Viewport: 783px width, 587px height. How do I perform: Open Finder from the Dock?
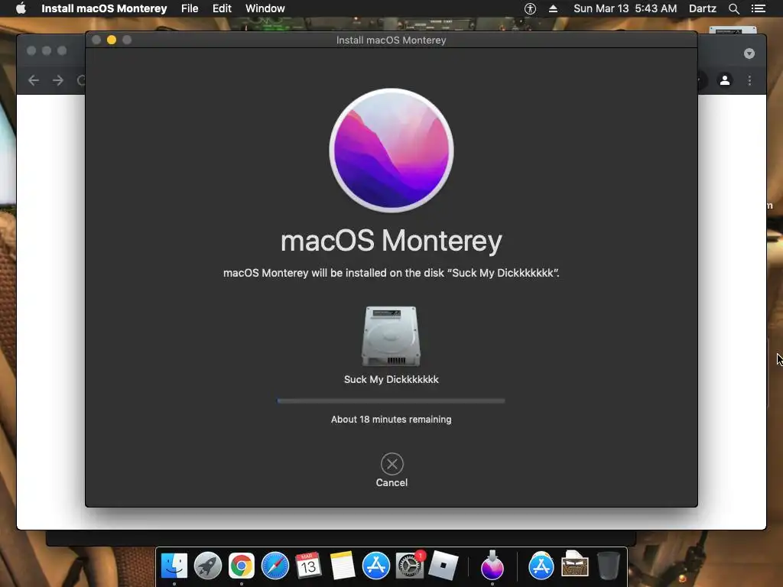click(x=174, y=566)
